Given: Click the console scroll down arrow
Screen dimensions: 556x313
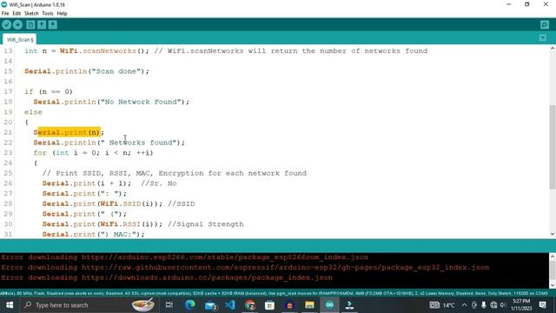Looking at the screenshot, I should click(x=553, y=285).
